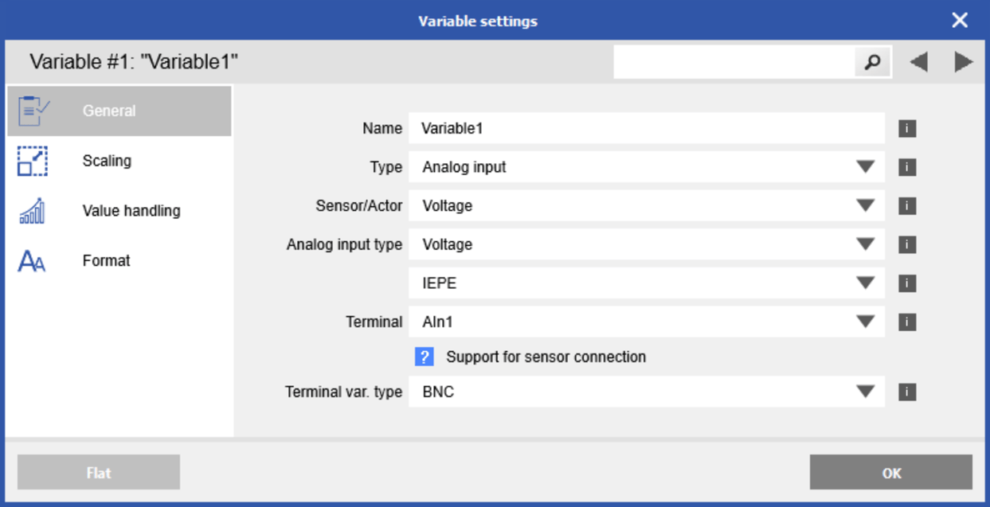
Task: Open the Type dropdown showing Analog input
Action: [865, 167]
